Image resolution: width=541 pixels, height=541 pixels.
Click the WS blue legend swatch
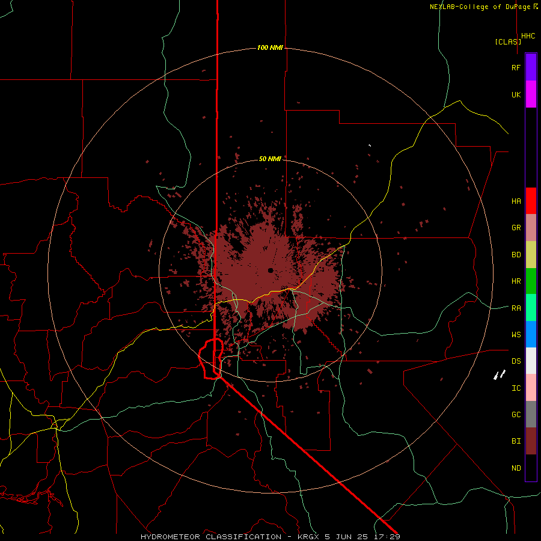(x=531, y=334)
